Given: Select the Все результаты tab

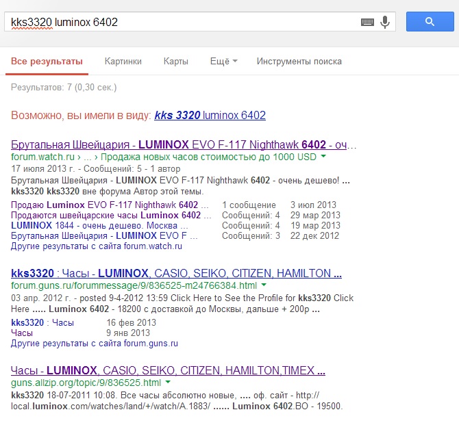Looking at the screenshot, I should click(x=47, y=62).
